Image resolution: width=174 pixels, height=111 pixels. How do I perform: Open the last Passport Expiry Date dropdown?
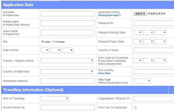(x=160, y=42)
